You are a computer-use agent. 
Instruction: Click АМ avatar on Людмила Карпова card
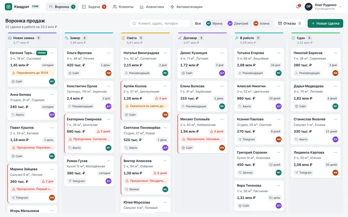click(335, 172)
